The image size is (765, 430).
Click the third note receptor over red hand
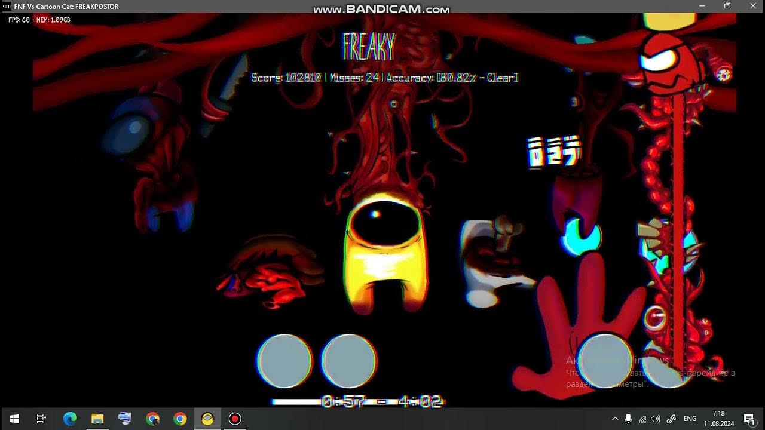605,361
